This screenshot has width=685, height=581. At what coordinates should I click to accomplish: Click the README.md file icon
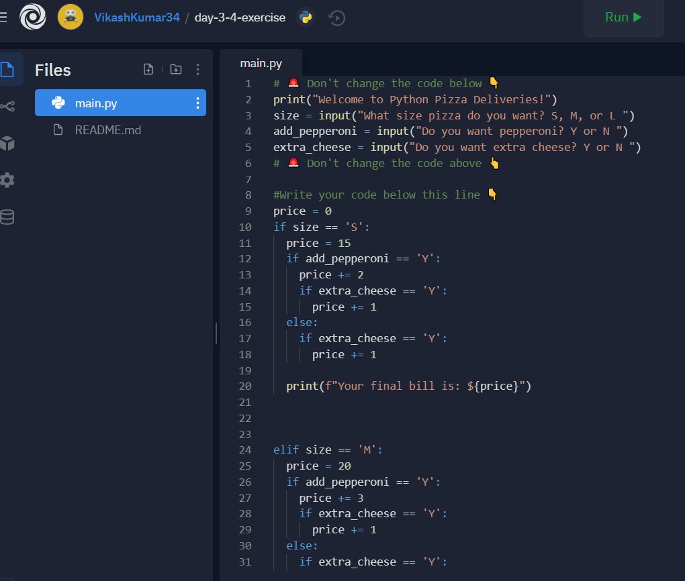coord(58,130)
